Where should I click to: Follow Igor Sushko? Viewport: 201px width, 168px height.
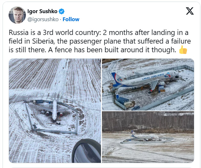pyautogui.click(x=71, y=19)
